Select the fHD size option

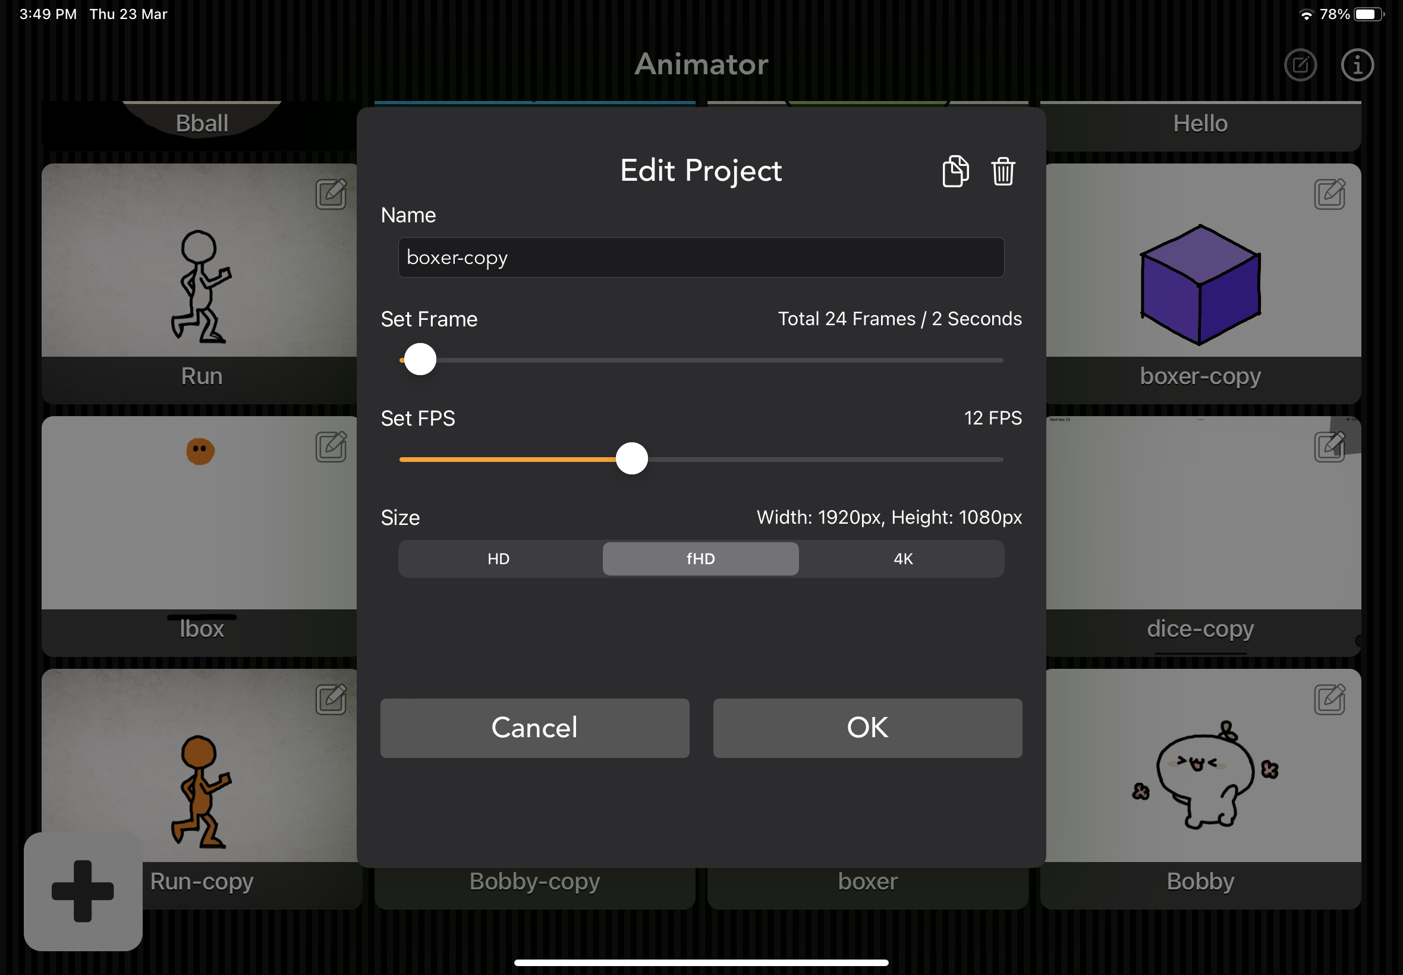[x=700, y=559]
